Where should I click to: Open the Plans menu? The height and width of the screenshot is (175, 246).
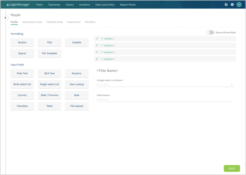coord(40,5)
